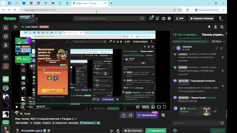This screenshot has width=237, height=133.
Task: Click the МИР ТАНКОВ category tag
Action: [x=21, y=123]
